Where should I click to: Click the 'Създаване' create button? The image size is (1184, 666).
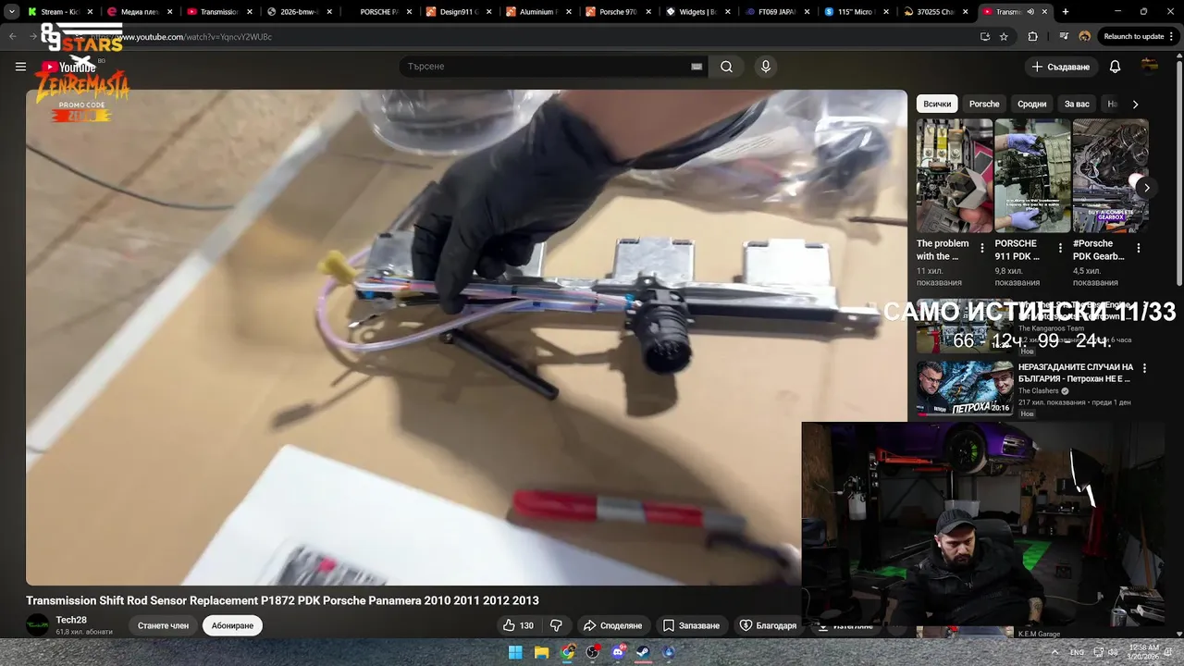1061,67
